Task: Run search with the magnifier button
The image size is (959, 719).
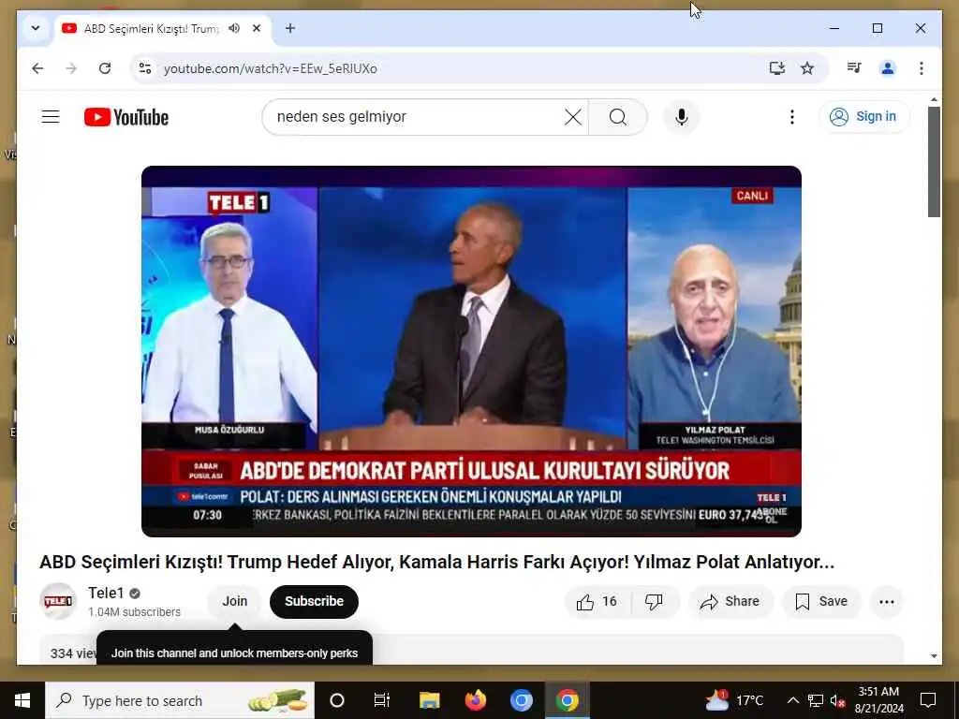Action: [x=618, y=117]
